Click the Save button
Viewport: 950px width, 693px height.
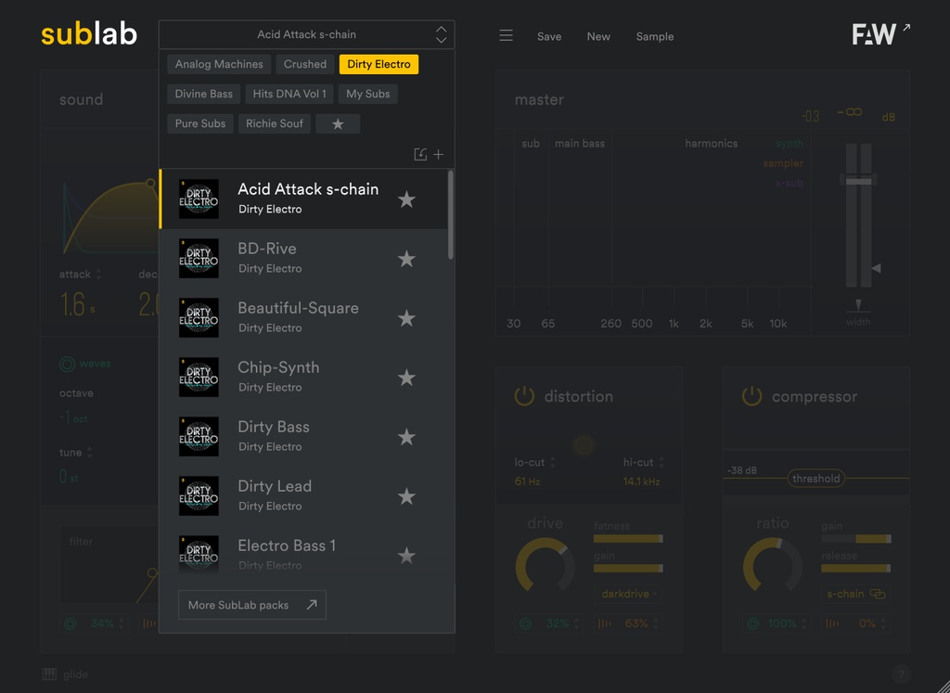click(549, 36)
